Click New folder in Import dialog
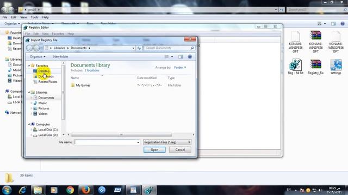Viewport: 348px width, 195px height. [60, 56]
